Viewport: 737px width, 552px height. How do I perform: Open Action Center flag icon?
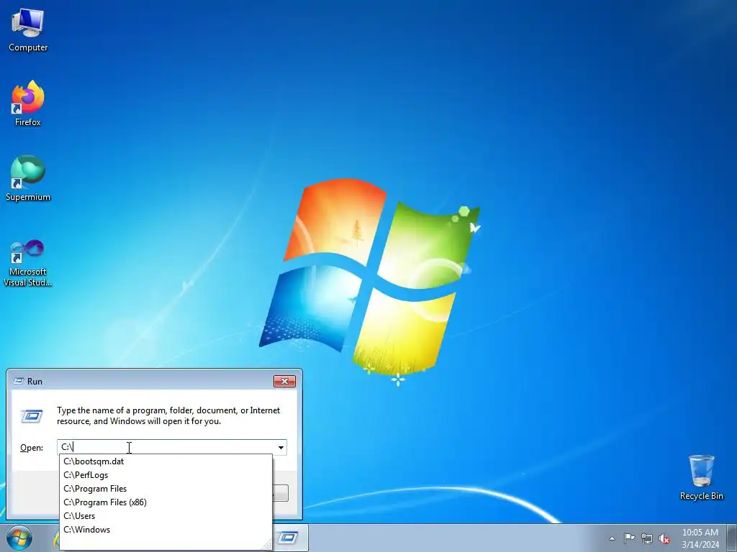click(629, 538)
